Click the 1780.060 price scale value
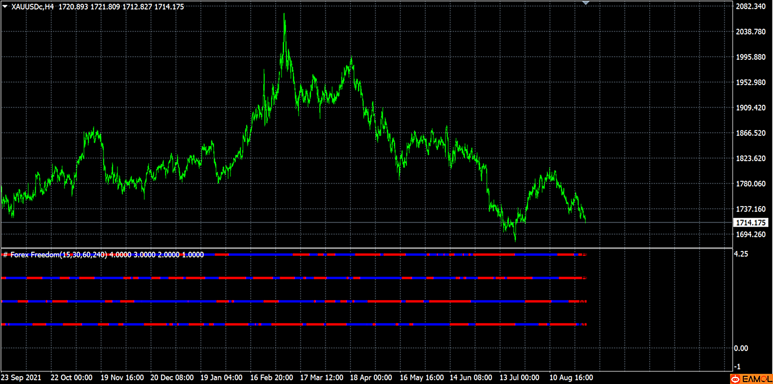773x384 pixels. (x=750, y=184)
